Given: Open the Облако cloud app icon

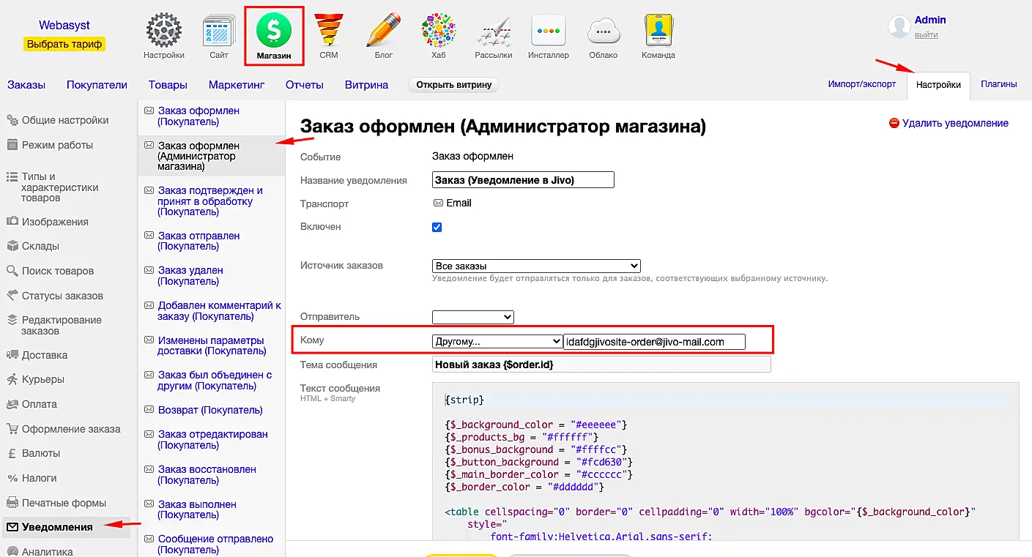Looking at the screenshot, I should (x=603, y=32).
